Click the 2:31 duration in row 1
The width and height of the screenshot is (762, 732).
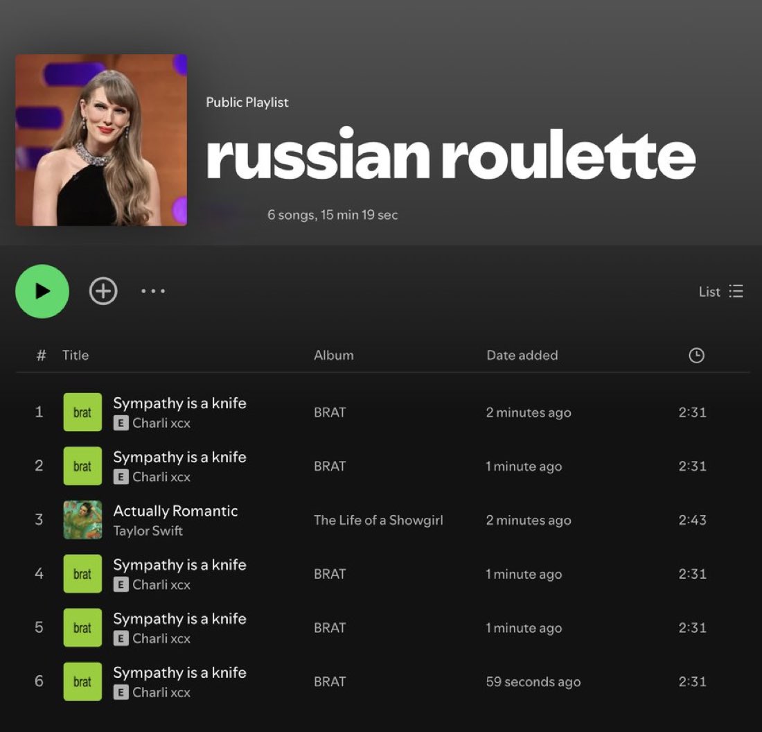693,412
